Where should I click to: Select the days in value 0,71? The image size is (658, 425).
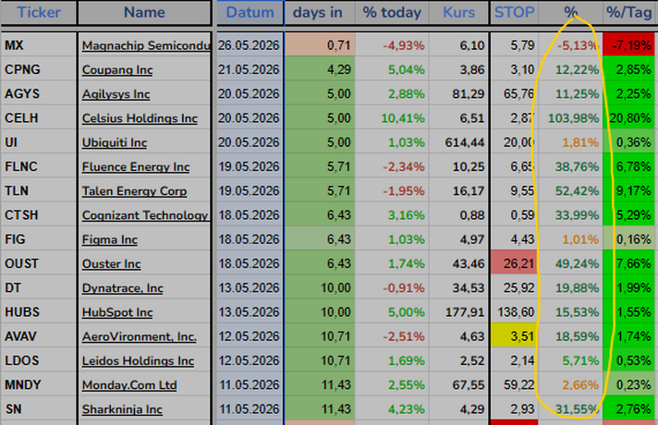click(320, 45)
